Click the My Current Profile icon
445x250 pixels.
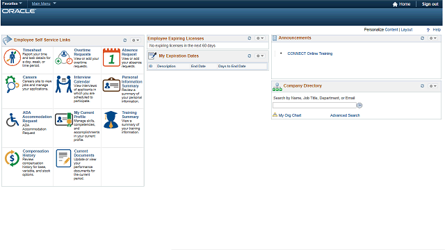[x=63, y=119]
